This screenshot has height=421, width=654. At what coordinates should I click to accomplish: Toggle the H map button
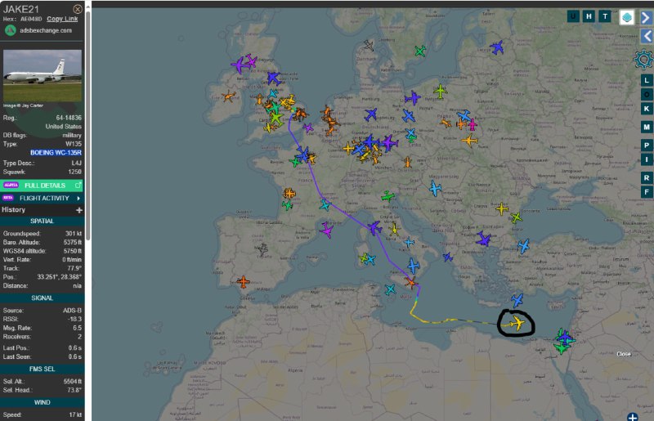589,16
